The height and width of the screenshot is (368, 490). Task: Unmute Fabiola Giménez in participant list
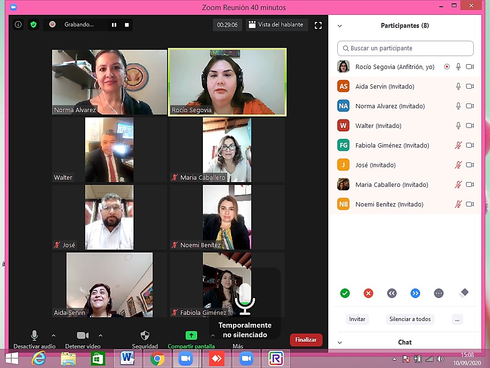tap(458, 145)
